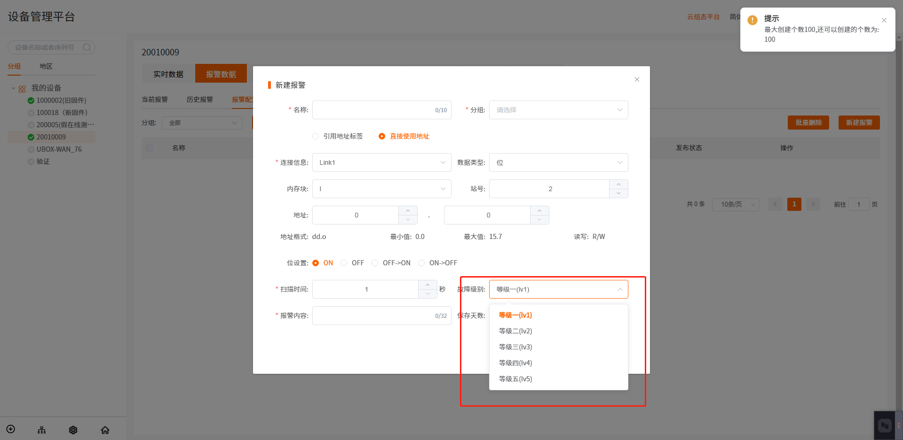Viewport: 903px width, 440px height.
Task: Switch to the 报警数据 tab
Action: 221,74
